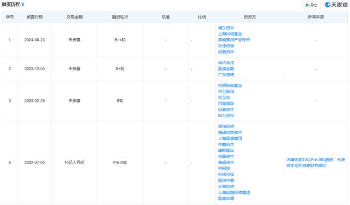The image size is (350, 205).
Task: Select the date cell 2024-08-23
Action: pos(34,40)
